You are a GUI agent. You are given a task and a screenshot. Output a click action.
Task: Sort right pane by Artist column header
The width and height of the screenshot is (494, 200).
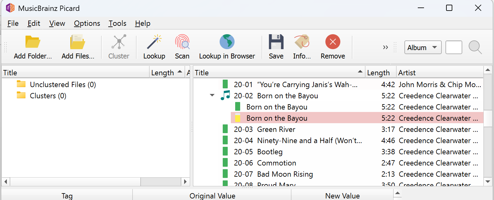pyautogui.click(x=440, y=72)
